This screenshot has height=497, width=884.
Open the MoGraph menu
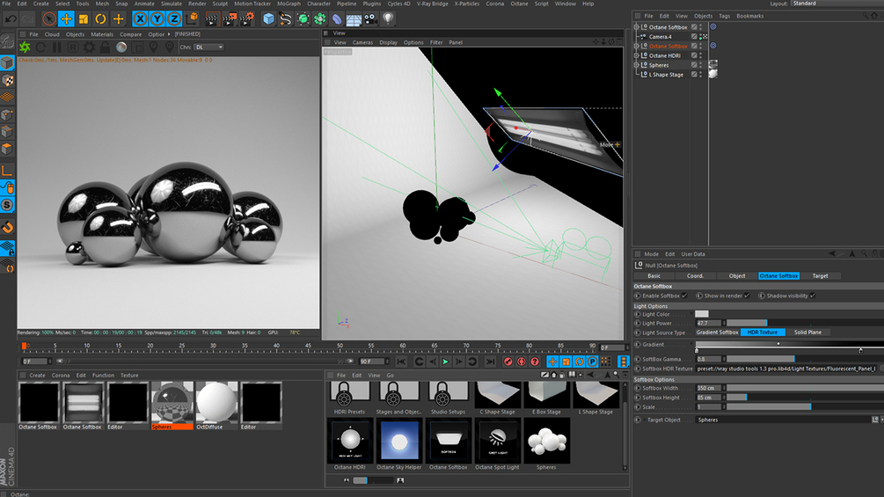pyautogui.click(x=289, y=4)
